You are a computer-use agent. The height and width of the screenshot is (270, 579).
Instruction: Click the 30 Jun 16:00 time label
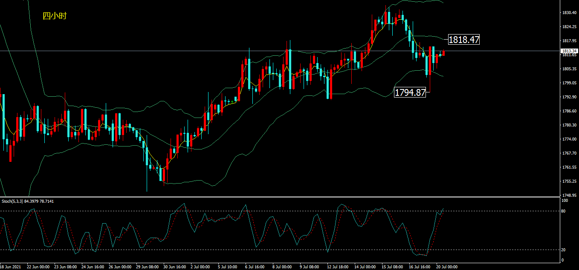tap(174, 267)
